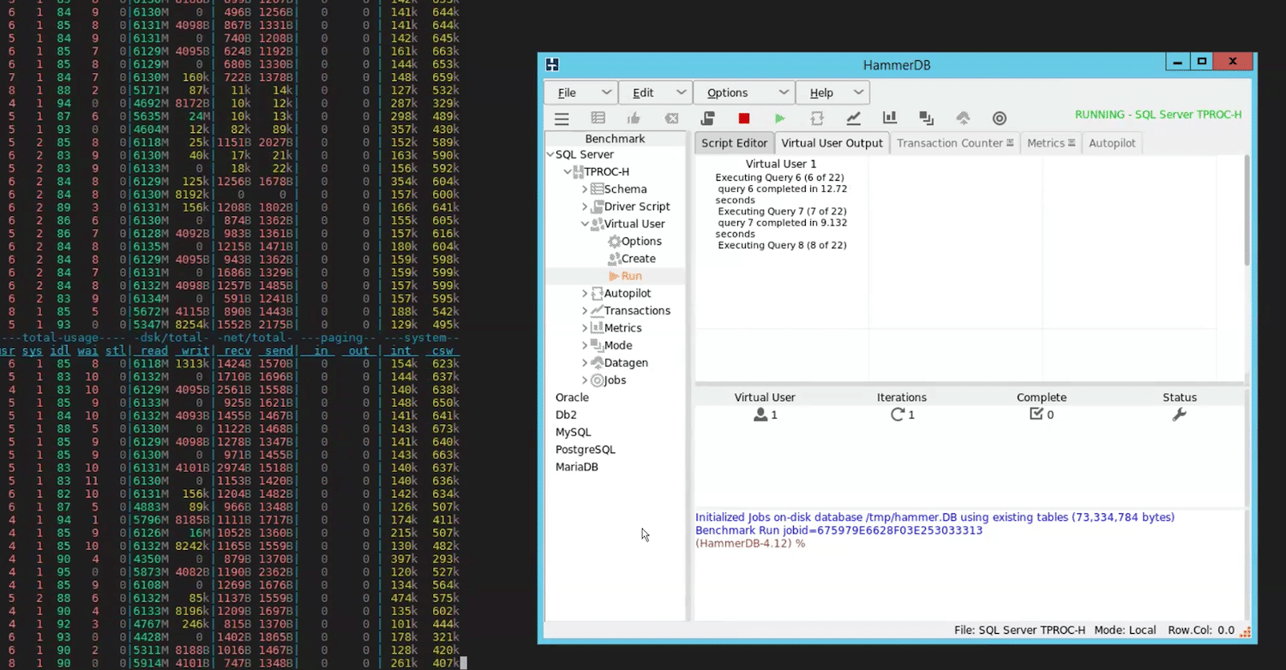Image resolution: width=1286 pixels, height=670 pixels.
Task: Expand the Driver Script tree node
Action: click(586, 206)
